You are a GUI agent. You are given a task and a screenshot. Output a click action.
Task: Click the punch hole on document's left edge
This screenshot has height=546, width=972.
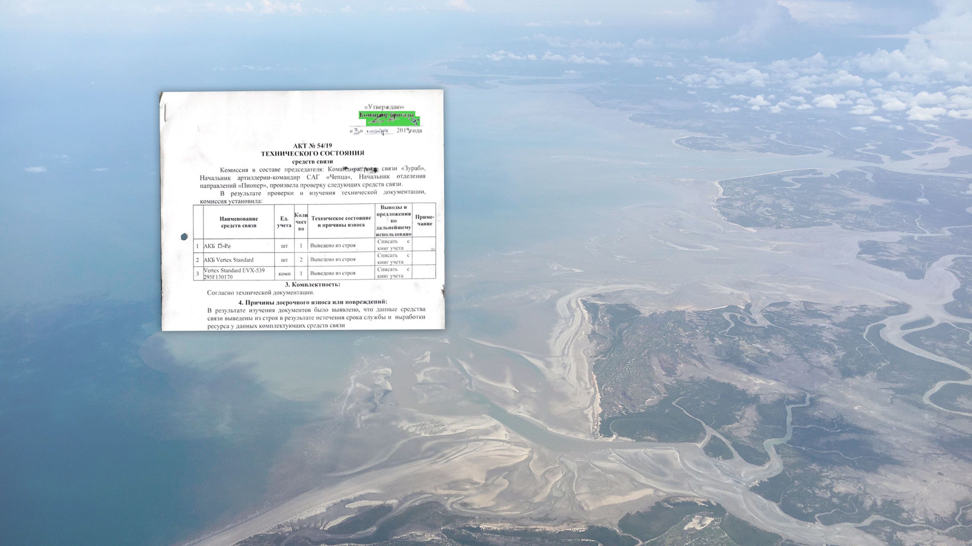pos(184,236)
